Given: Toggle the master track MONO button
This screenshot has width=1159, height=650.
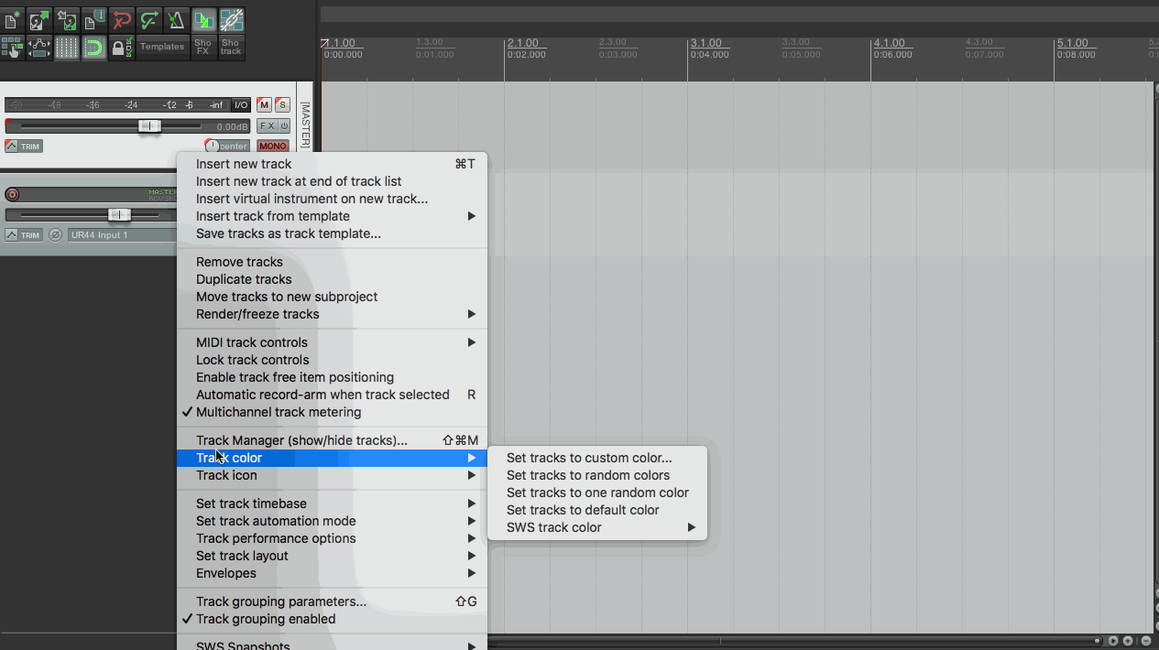Looking at the screenshot, I should click(x=272, y=146).
